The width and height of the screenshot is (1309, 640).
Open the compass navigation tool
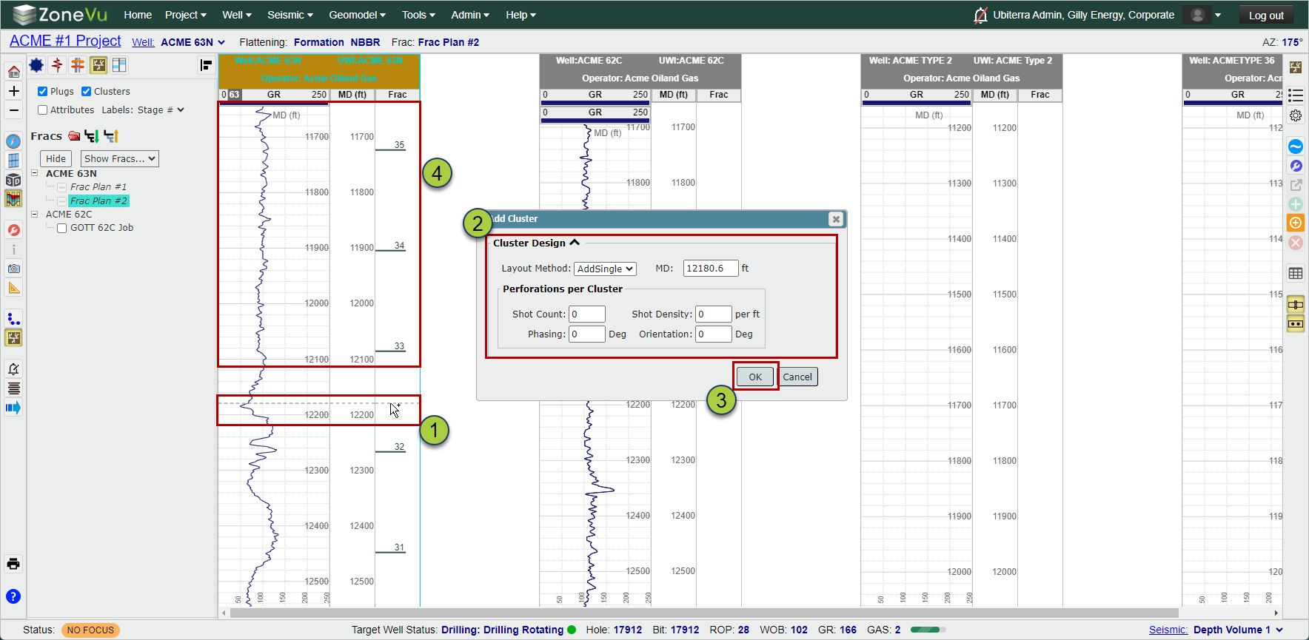[x=13, y=141]
